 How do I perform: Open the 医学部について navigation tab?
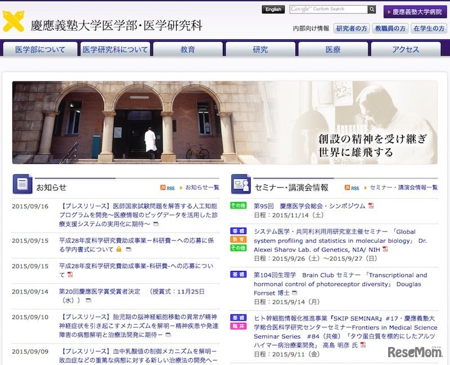tap(40, 49)
